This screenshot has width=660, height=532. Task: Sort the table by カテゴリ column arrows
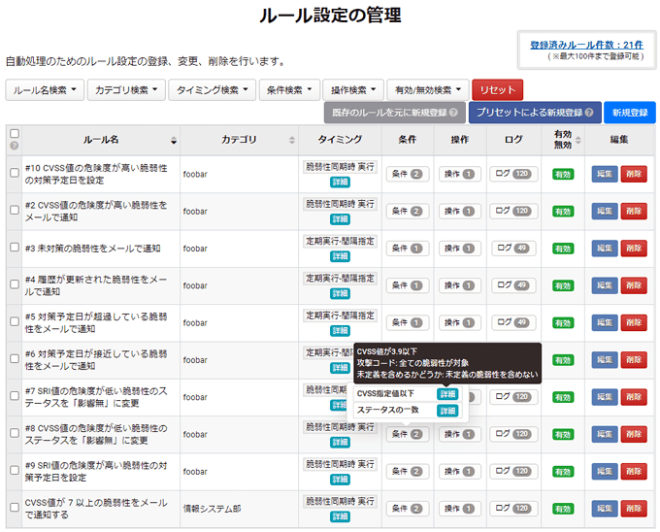(x=291, y=140)
